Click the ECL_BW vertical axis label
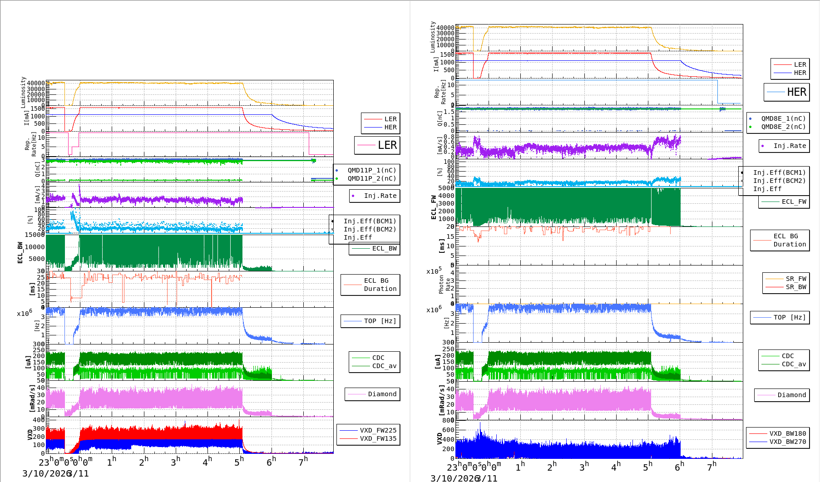The height and width of the screenshot is (482, 820). pyautogui.click(x=20, y=252)
